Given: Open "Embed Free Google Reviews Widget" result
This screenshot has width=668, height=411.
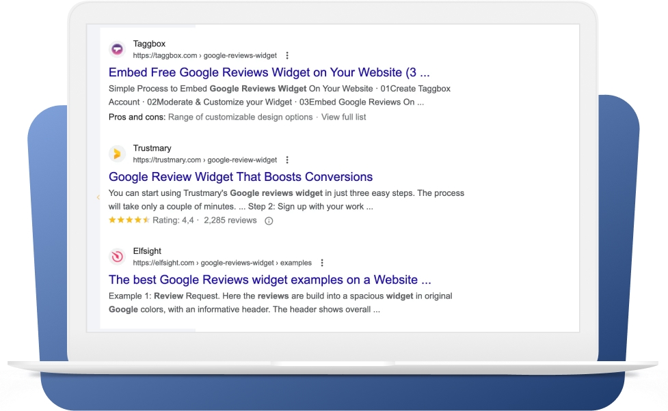Looking at the screenshot, I should 269,72.
